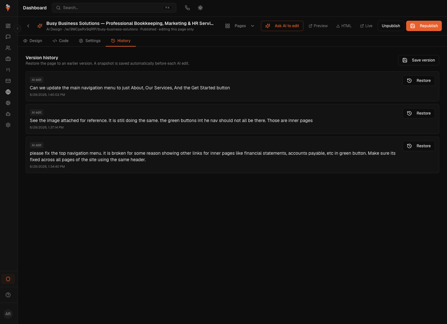Image resolution: width=447 pixels, height=324 pixels.
Task: Restore the 1:34:40 PM version
Action: tap(419, 146)
